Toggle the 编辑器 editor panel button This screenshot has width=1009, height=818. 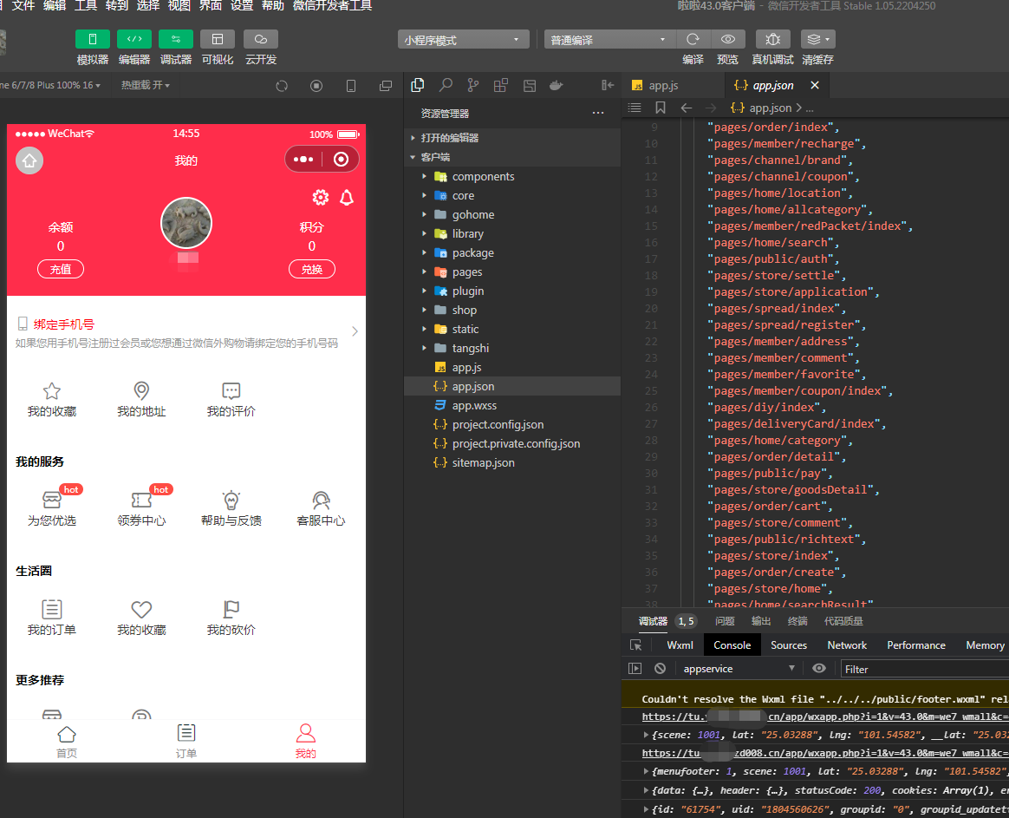[x=133, y=39]
